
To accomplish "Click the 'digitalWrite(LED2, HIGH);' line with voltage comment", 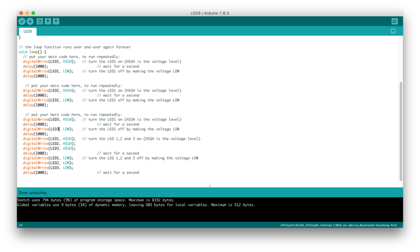I will 102,90.
